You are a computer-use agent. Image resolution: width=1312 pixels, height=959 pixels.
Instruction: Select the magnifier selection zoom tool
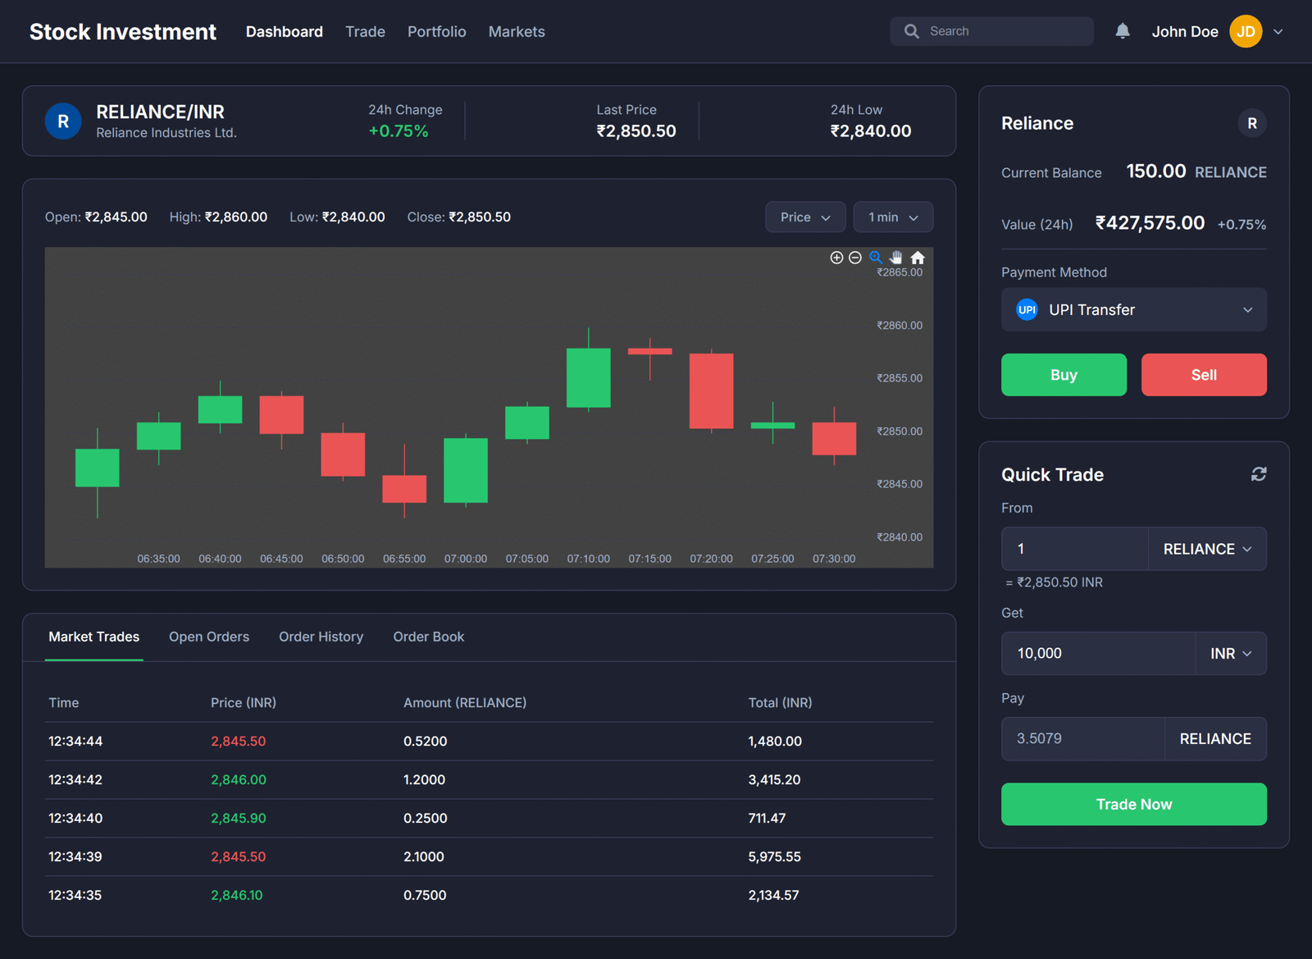876,258
